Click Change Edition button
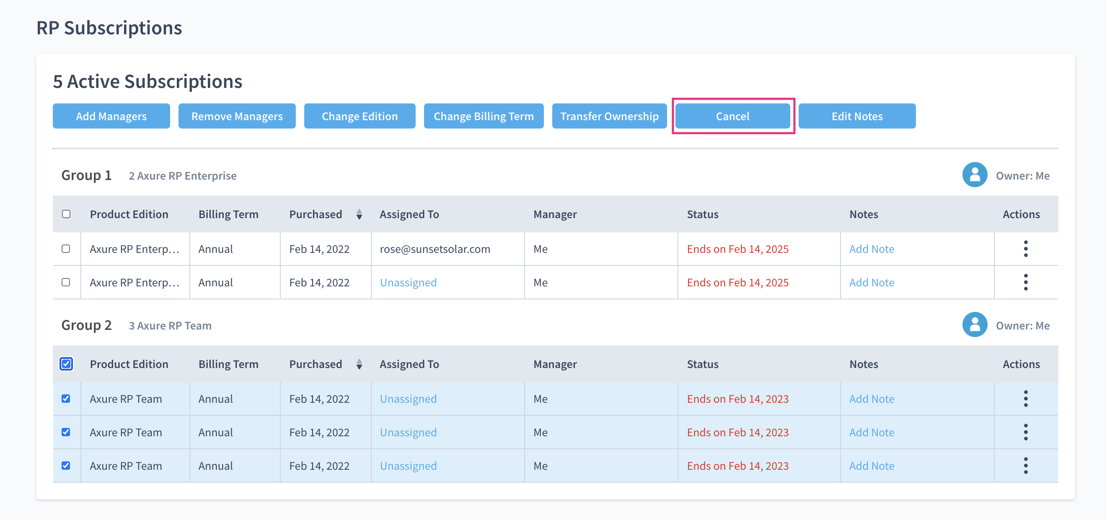The image size is (1107, 520). pos(359,116)
